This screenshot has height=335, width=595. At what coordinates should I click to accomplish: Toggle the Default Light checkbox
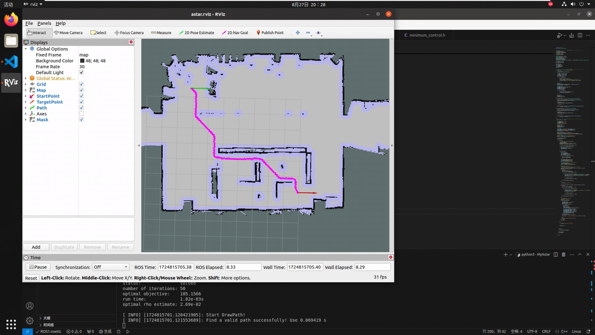tap(81, 73)
